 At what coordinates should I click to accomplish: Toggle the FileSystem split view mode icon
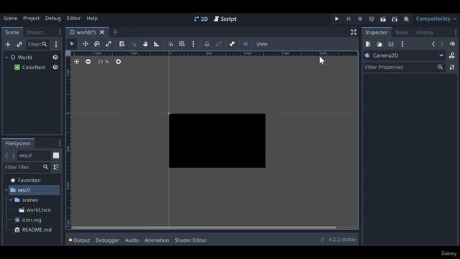tap(56, 155)
